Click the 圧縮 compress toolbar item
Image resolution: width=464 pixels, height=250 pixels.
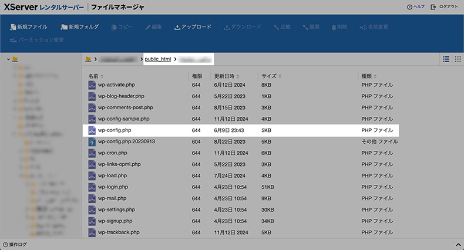282,27
